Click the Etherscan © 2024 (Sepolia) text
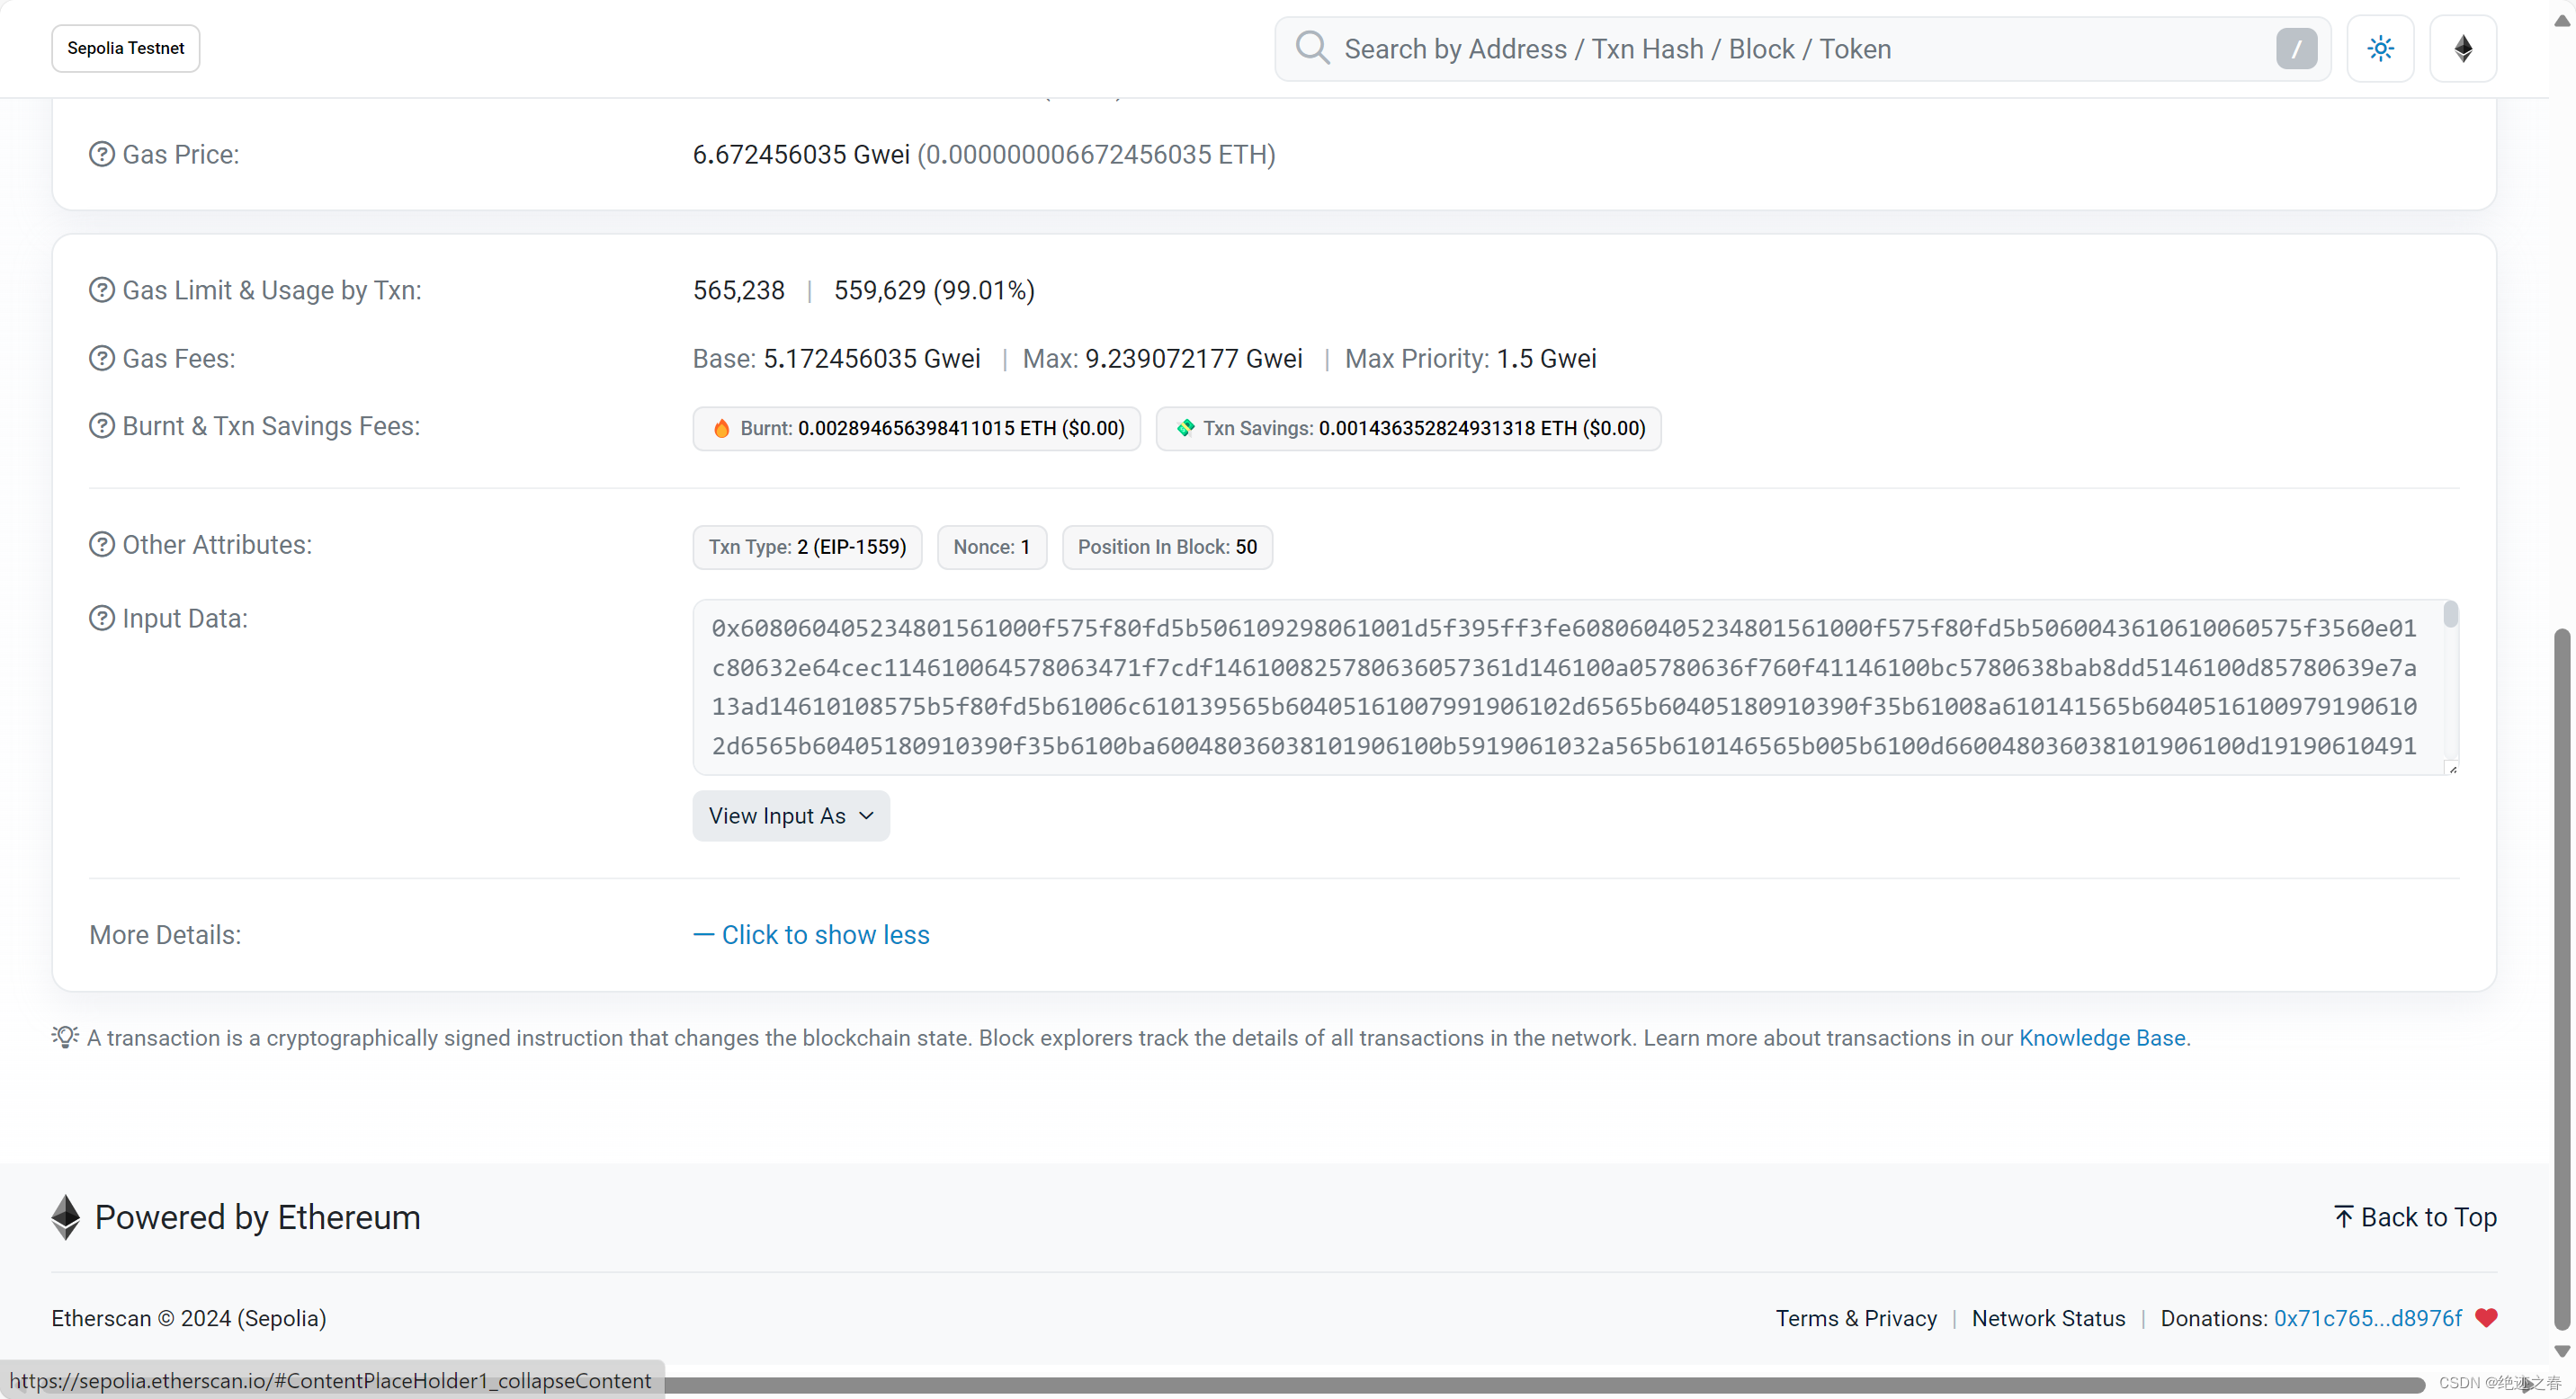 click(x=189, y=1318)
